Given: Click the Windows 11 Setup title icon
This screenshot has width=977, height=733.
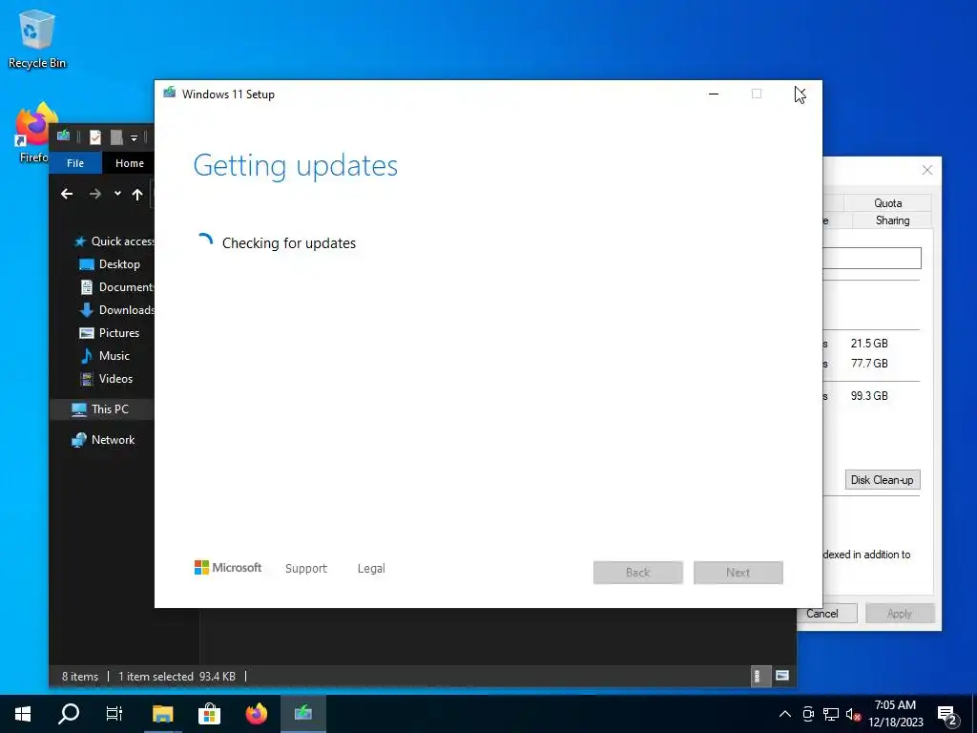Looking at the screenshot, I should pos(170,94).
